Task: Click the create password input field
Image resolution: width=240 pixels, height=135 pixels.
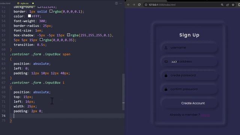Action: tap(189, 75)
